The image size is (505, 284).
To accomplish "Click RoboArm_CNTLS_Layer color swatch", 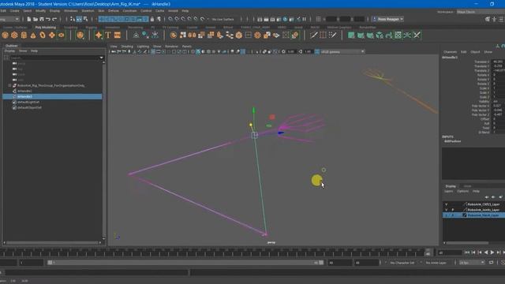I will (465, 204).
